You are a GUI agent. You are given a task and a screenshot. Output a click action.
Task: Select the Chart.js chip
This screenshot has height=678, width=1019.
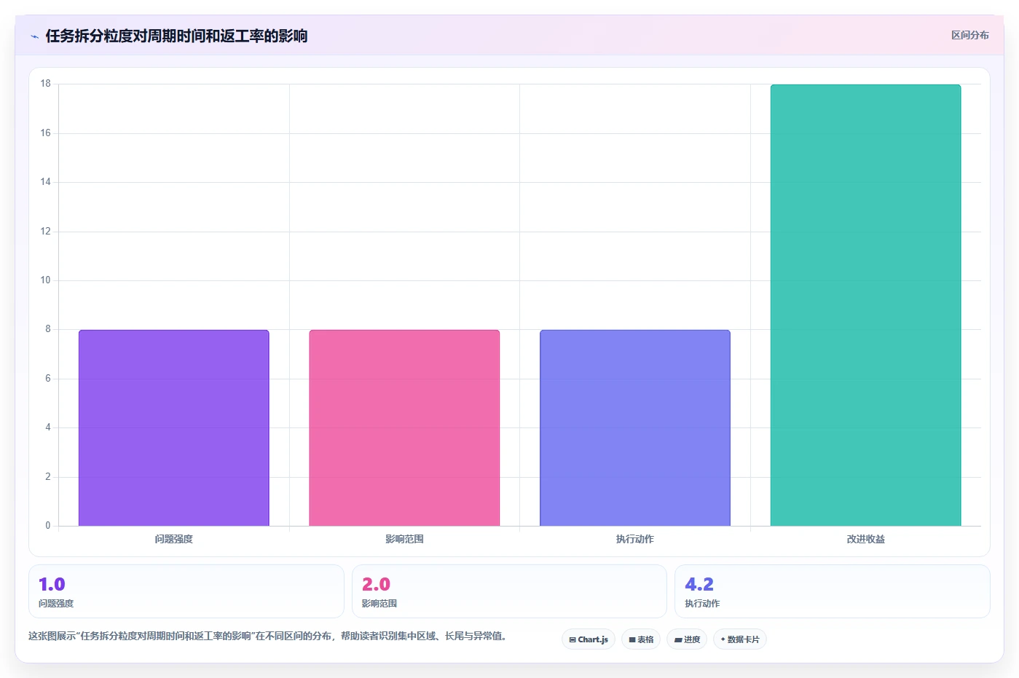click(x=589, y=639)
